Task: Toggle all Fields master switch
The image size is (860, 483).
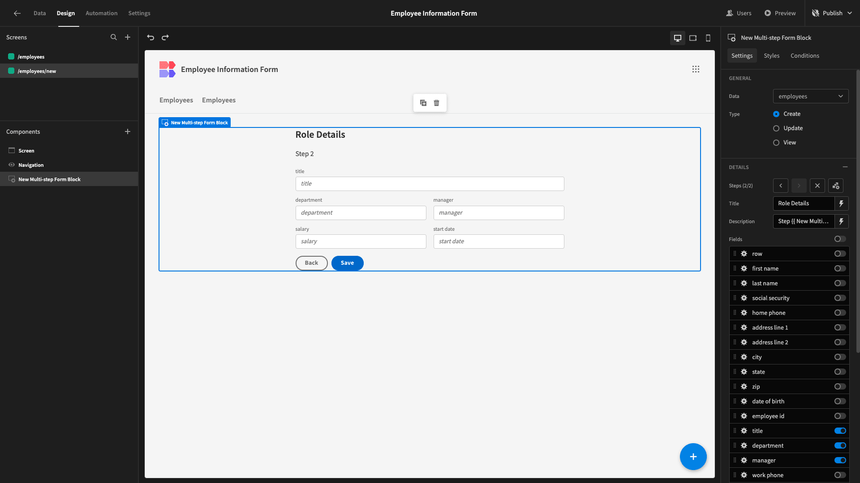Action: [x=840, y=239]
